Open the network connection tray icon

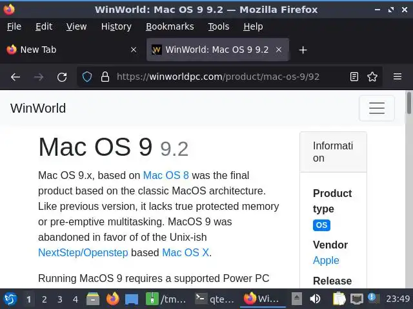click(x=357, y=299)
